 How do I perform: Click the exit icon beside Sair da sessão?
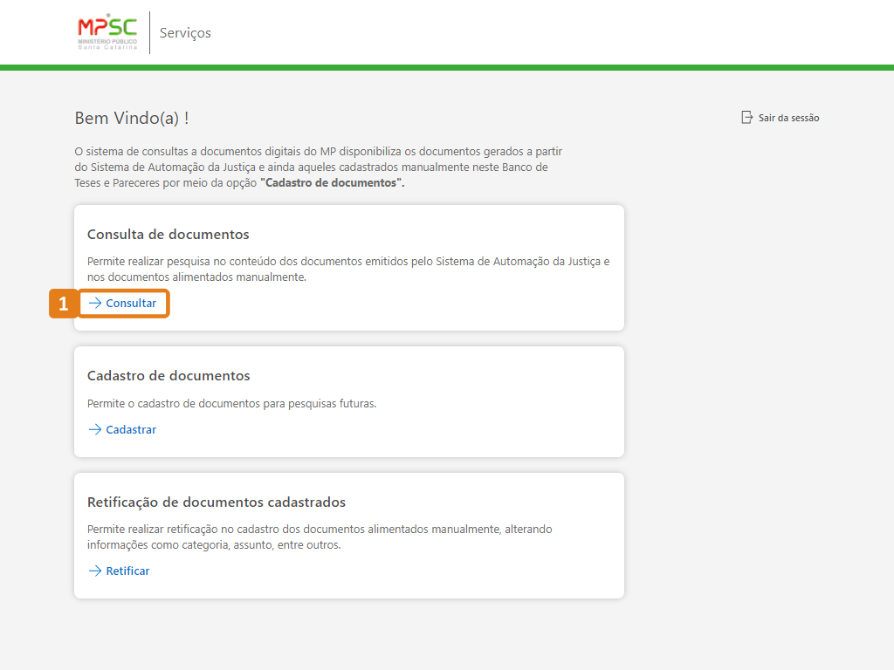pyautogui.click(x=746, y=118)
